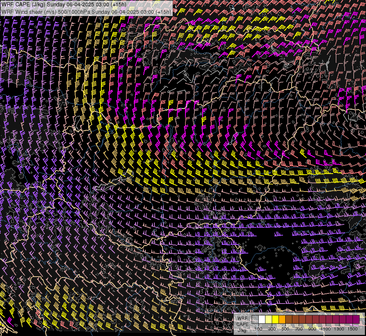Click the orange CAPE legend swatch
This screenshot has width=366, height=336.
[282, 319]
